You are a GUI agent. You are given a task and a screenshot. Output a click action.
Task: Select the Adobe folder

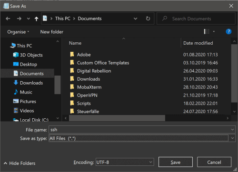pyautogui.click(x=84, y=55)
